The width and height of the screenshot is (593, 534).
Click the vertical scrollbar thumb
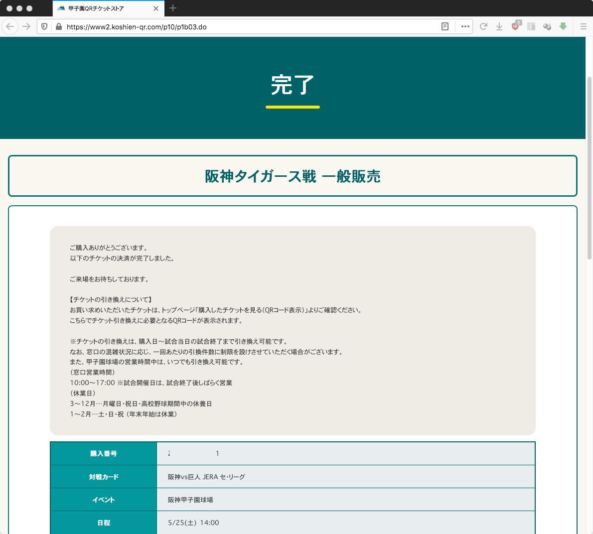coord(589,168)
